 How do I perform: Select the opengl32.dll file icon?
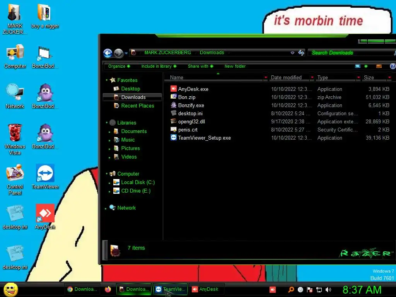tap(174, 121)
